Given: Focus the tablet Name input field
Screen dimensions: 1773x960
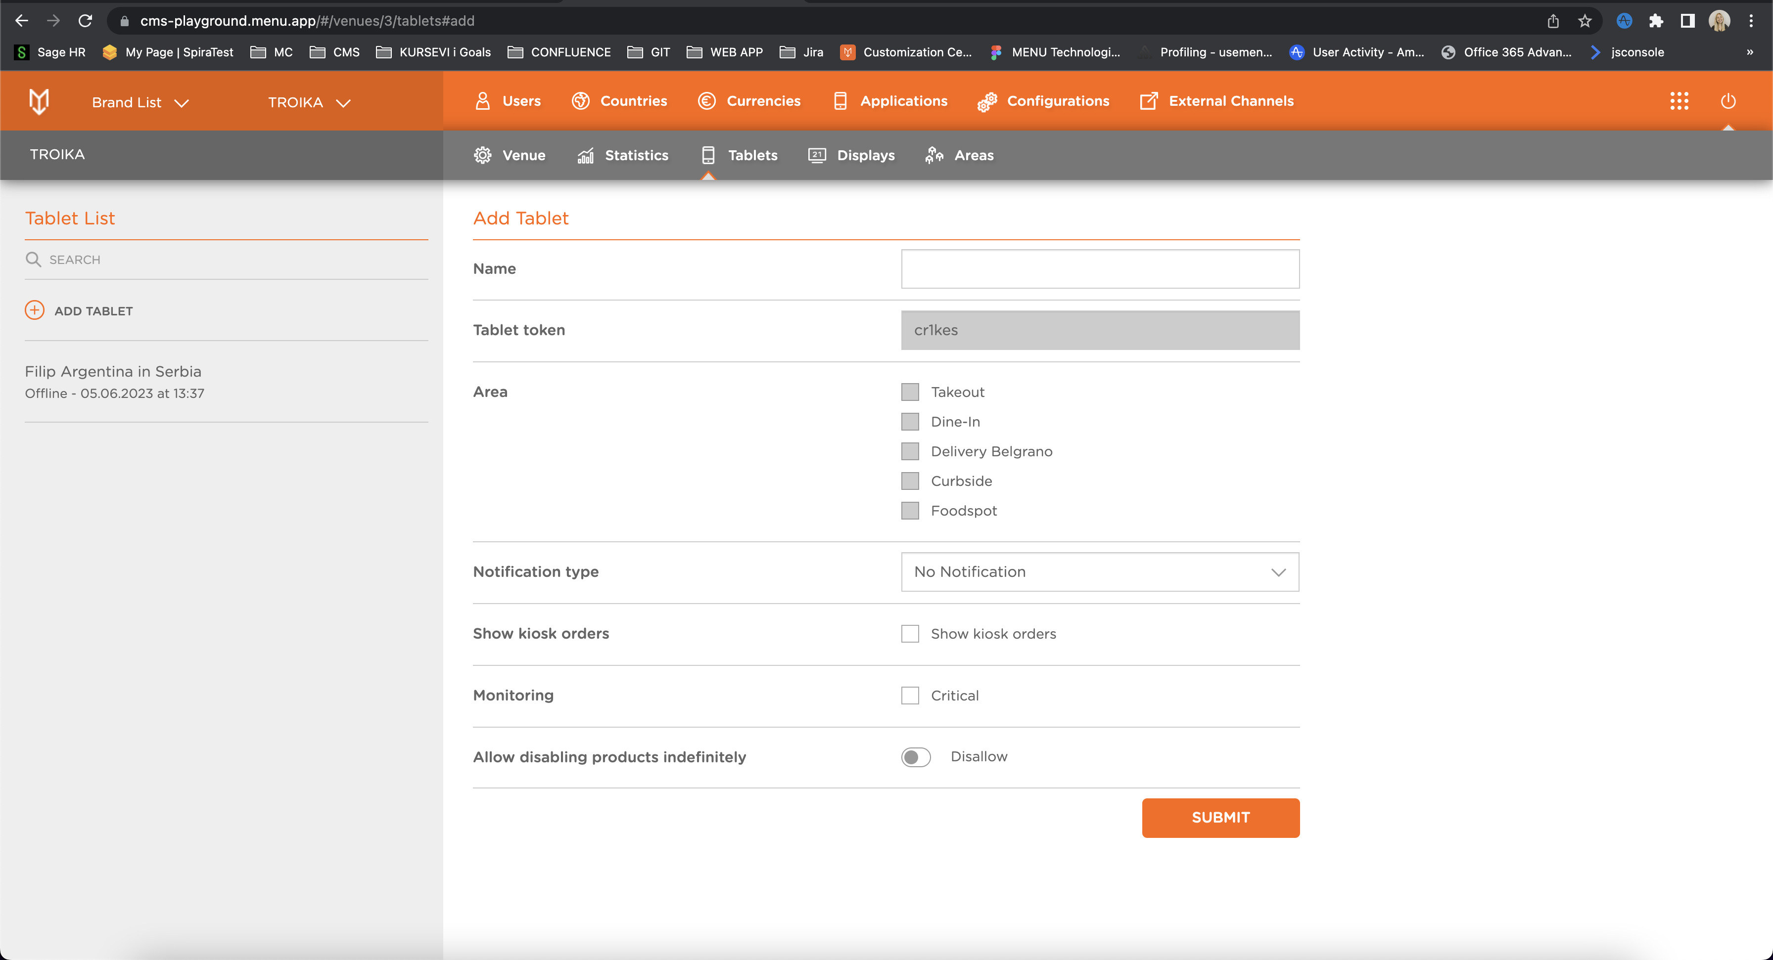Looking at the screenshot, I should pos(1100,269).
